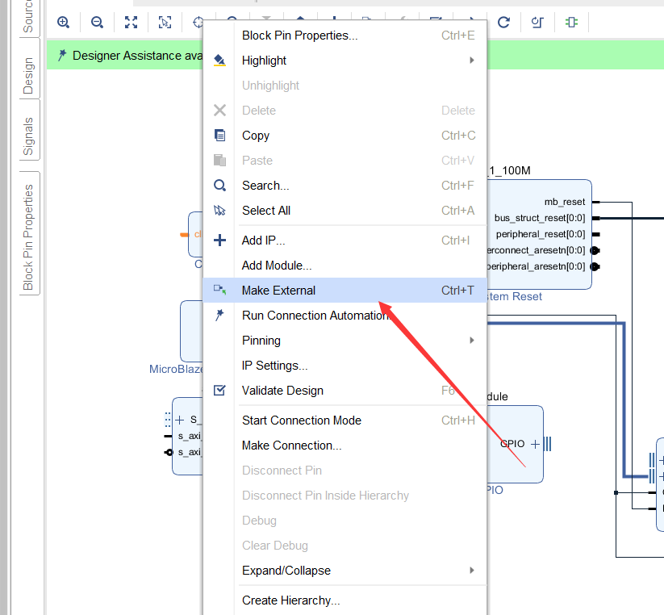Image resolution: width=664 pixels, height=615 pixels.
Task: Click the Zoom In toolbar icon
Action: (63, 22)
